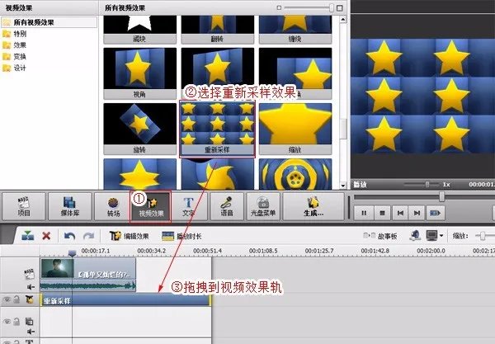The width and height of the screenshot is (495, 344).
Task: Click the 视频效果 video effects tab
Action: pyautogui.click(x=149, y=206)
